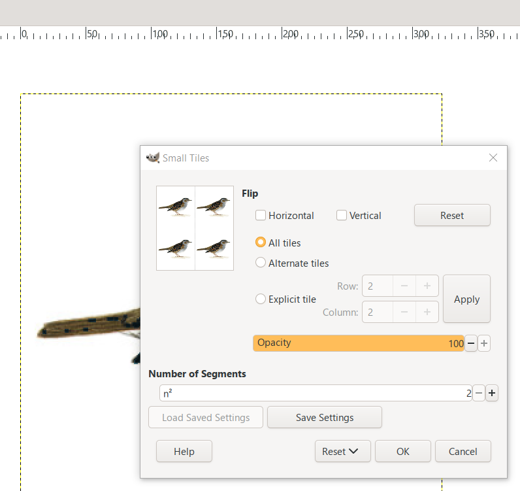
Task: Decrease Opacity with the minus button
Action: (x=471, y=343)
